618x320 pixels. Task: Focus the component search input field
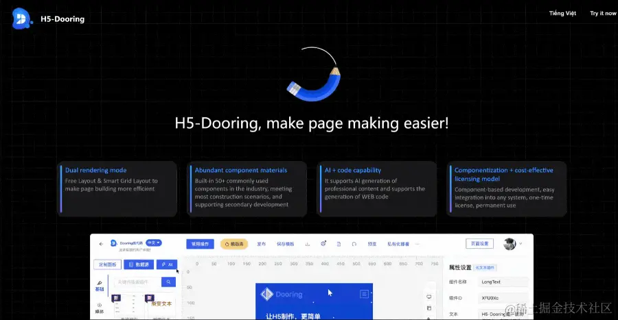[x=137, y=282]
